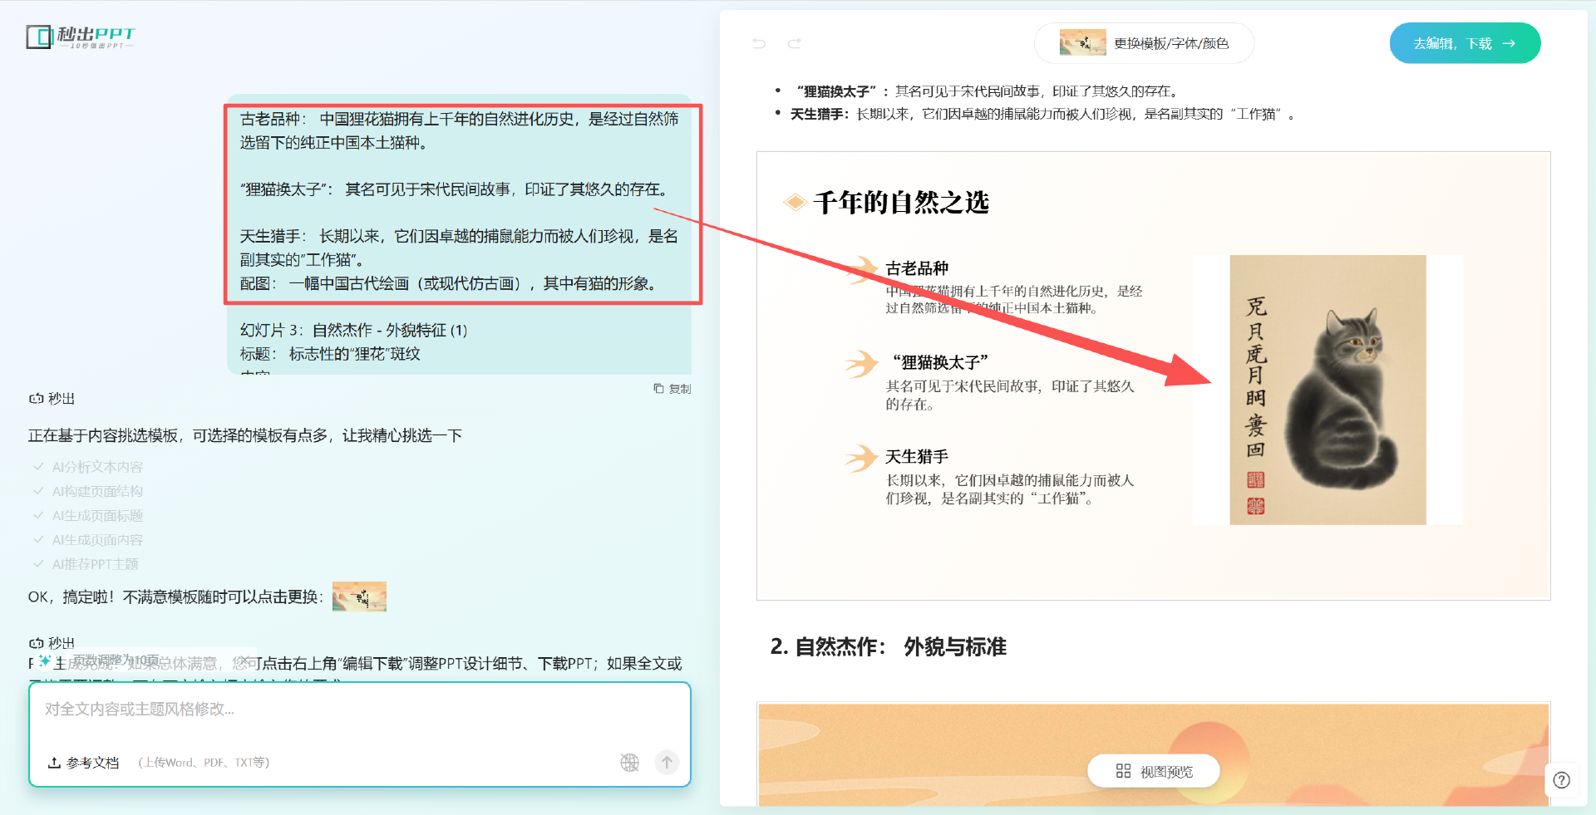Viewport: 1596px width, 815px height.
Task: Click section heading 2. 自然杰作: 外貌与标准
Action: tap(888, 646)
